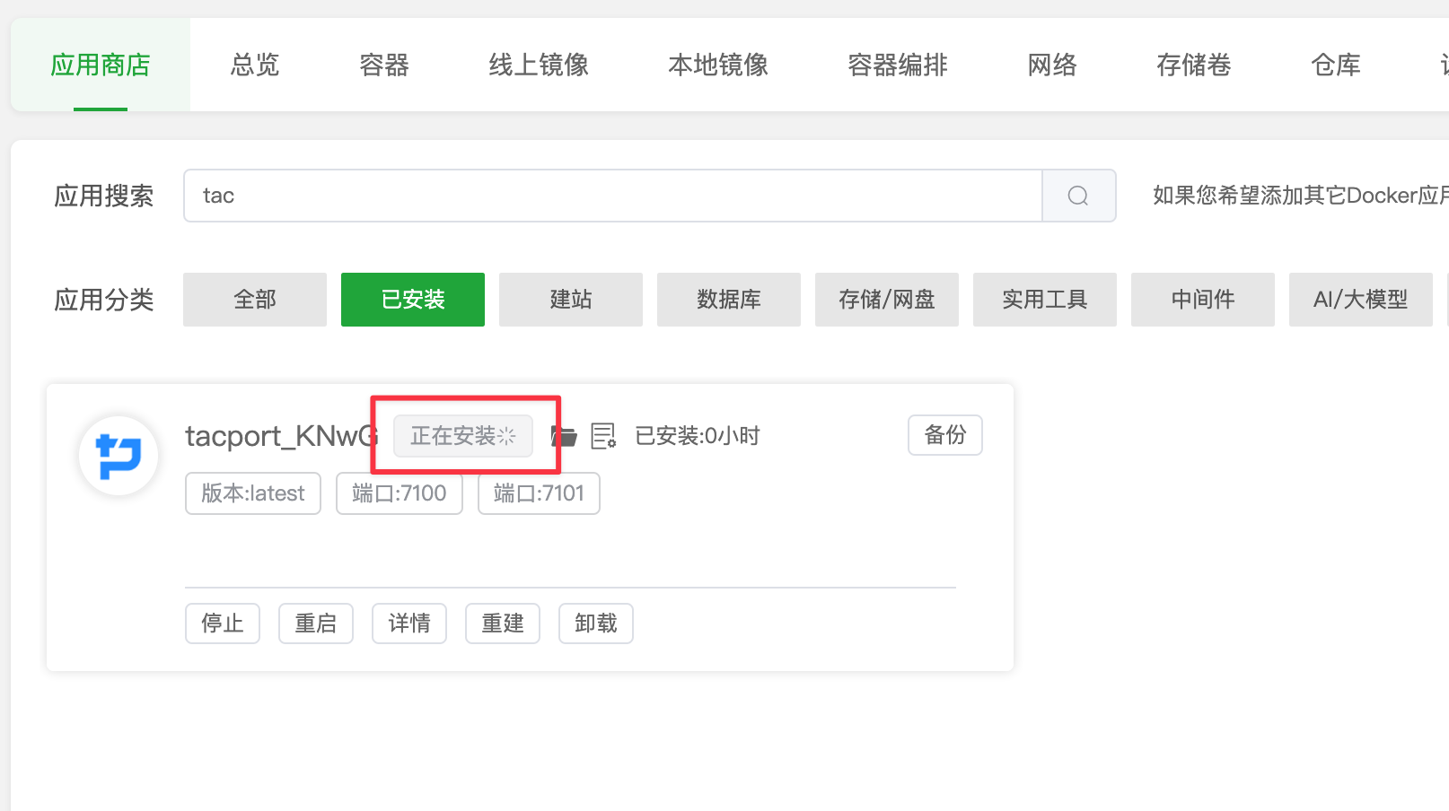This screenshot has width=1449, height=811.
Task: Click the 端口:7101 tag
Action: point(539,493)
